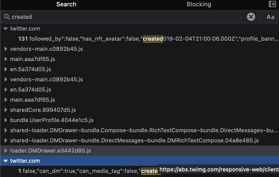This screenshot has width=279, height=177.
Task: Expand second main.aaa7df65.js result
Action: (6, 100)
